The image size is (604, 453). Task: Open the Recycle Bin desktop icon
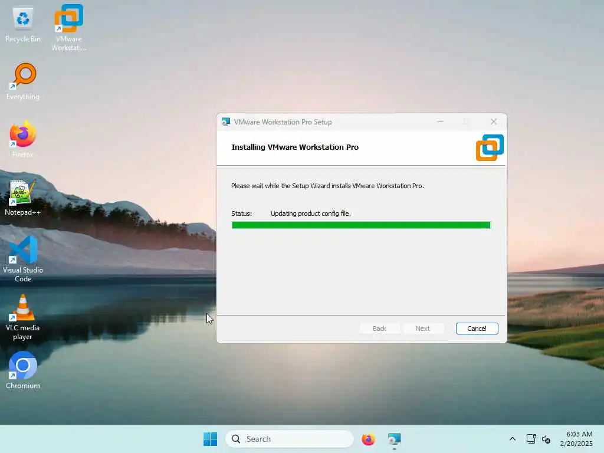click(x=23, y=25)
